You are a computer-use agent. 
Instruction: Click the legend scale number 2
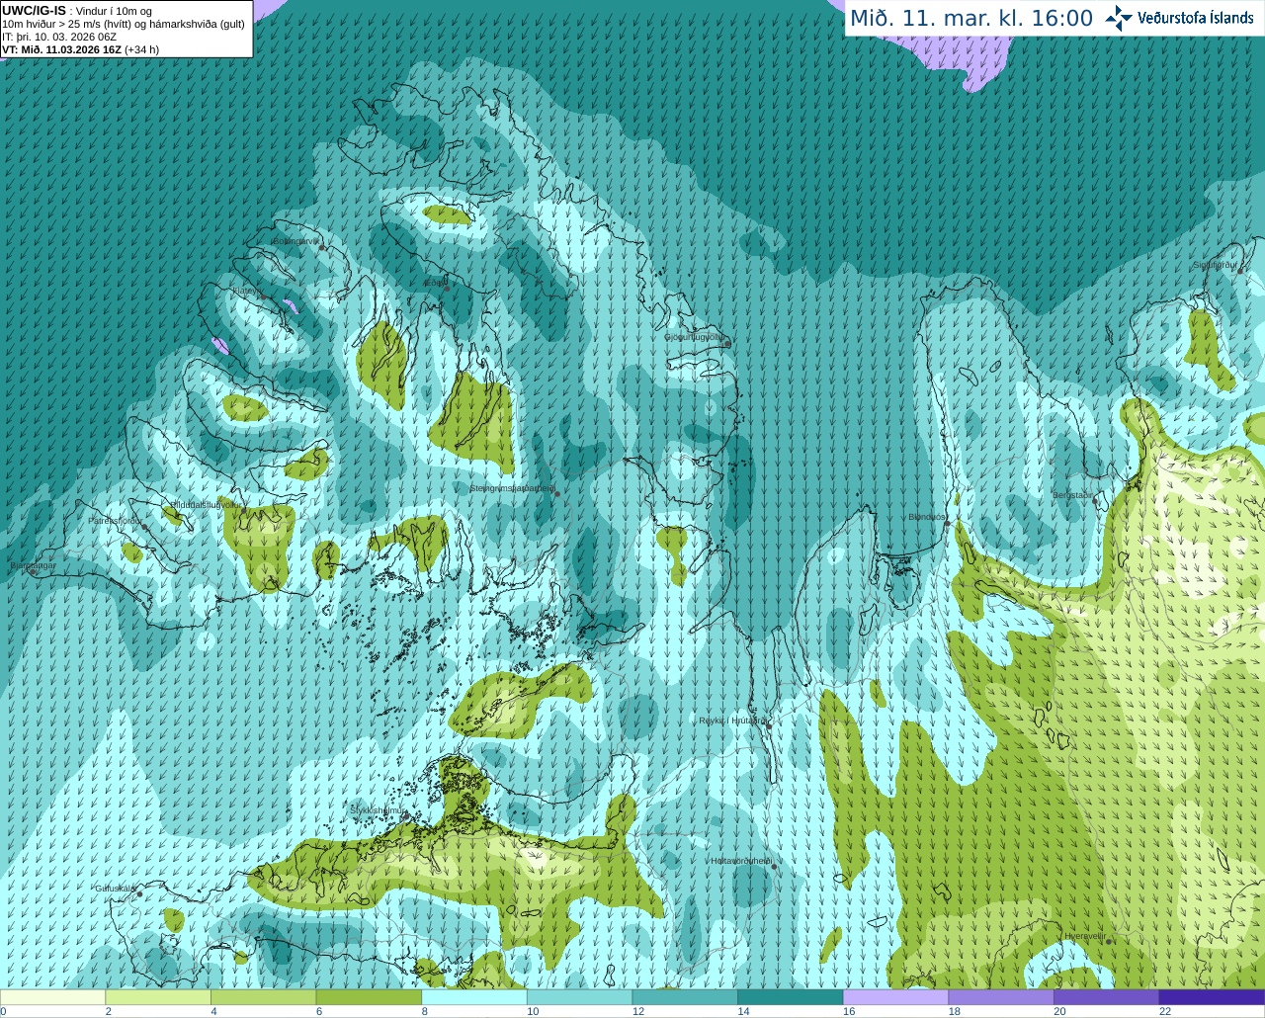point(108,1011)
